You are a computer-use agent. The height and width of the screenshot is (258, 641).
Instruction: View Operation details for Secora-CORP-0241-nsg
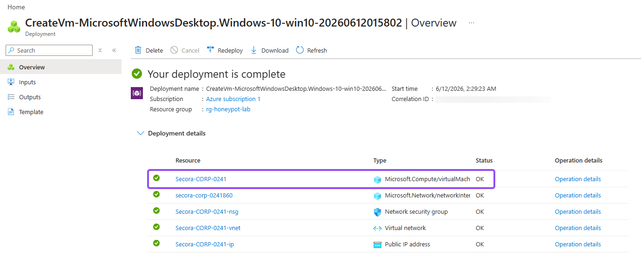coord(578,211)
